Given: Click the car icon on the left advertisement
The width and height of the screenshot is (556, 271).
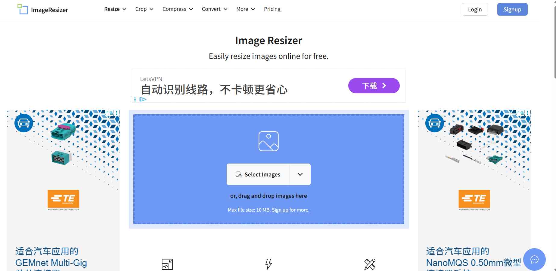Looking at the screenshot, I should click(23, 123).
